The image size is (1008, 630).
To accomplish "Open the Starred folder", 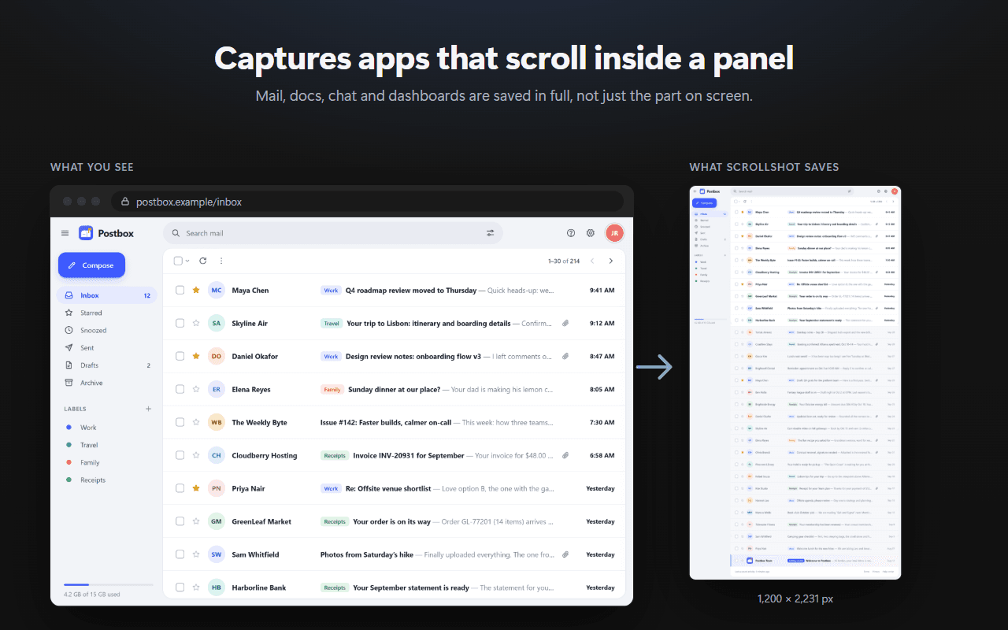I will (107, 313).
